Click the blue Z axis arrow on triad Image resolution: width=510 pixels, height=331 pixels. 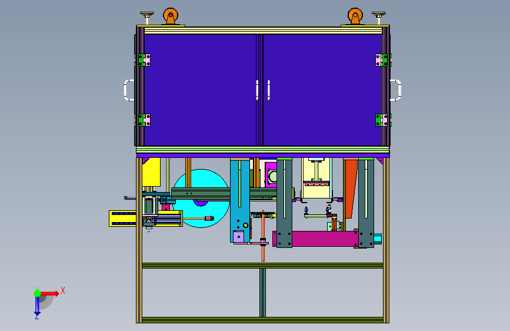[37, 306]
